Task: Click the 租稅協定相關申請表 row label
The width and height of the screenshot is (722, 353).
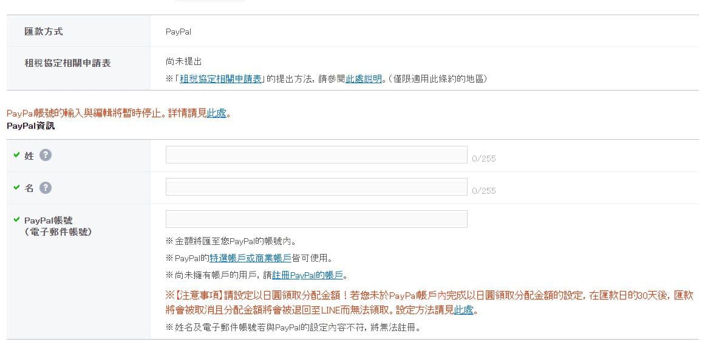Action: [67, 63]
